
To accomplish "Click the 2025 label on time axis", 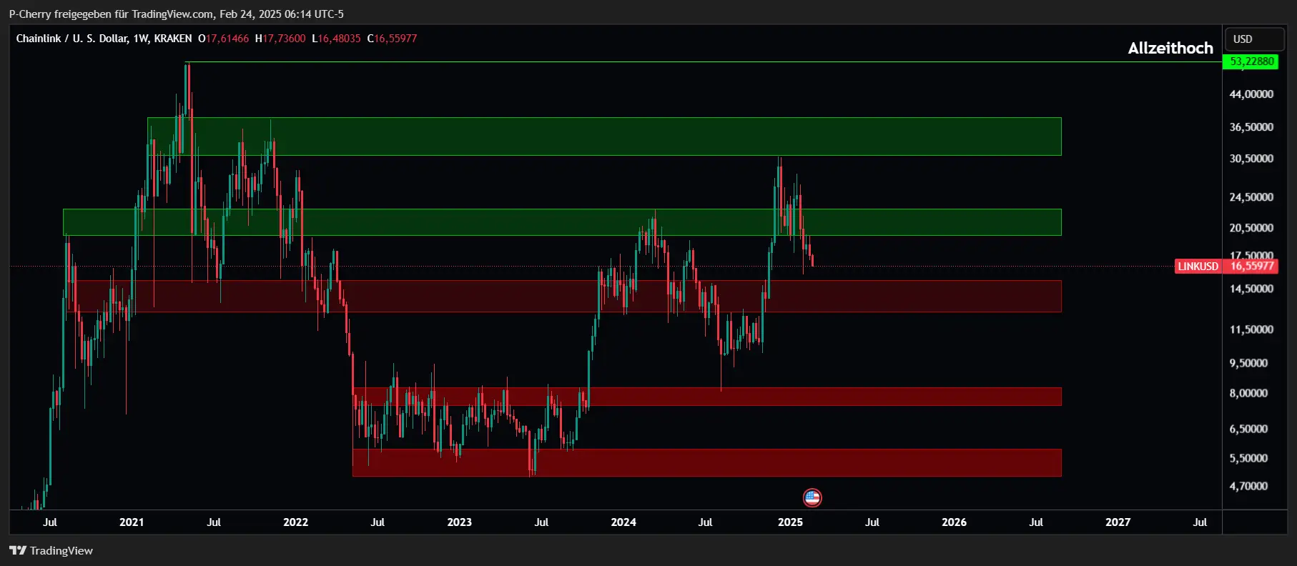I will pyautogui.click(x=790, y=522).
